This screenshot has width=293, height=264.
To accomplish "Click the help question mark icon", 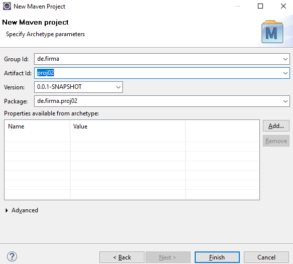I will pos(12,256).
